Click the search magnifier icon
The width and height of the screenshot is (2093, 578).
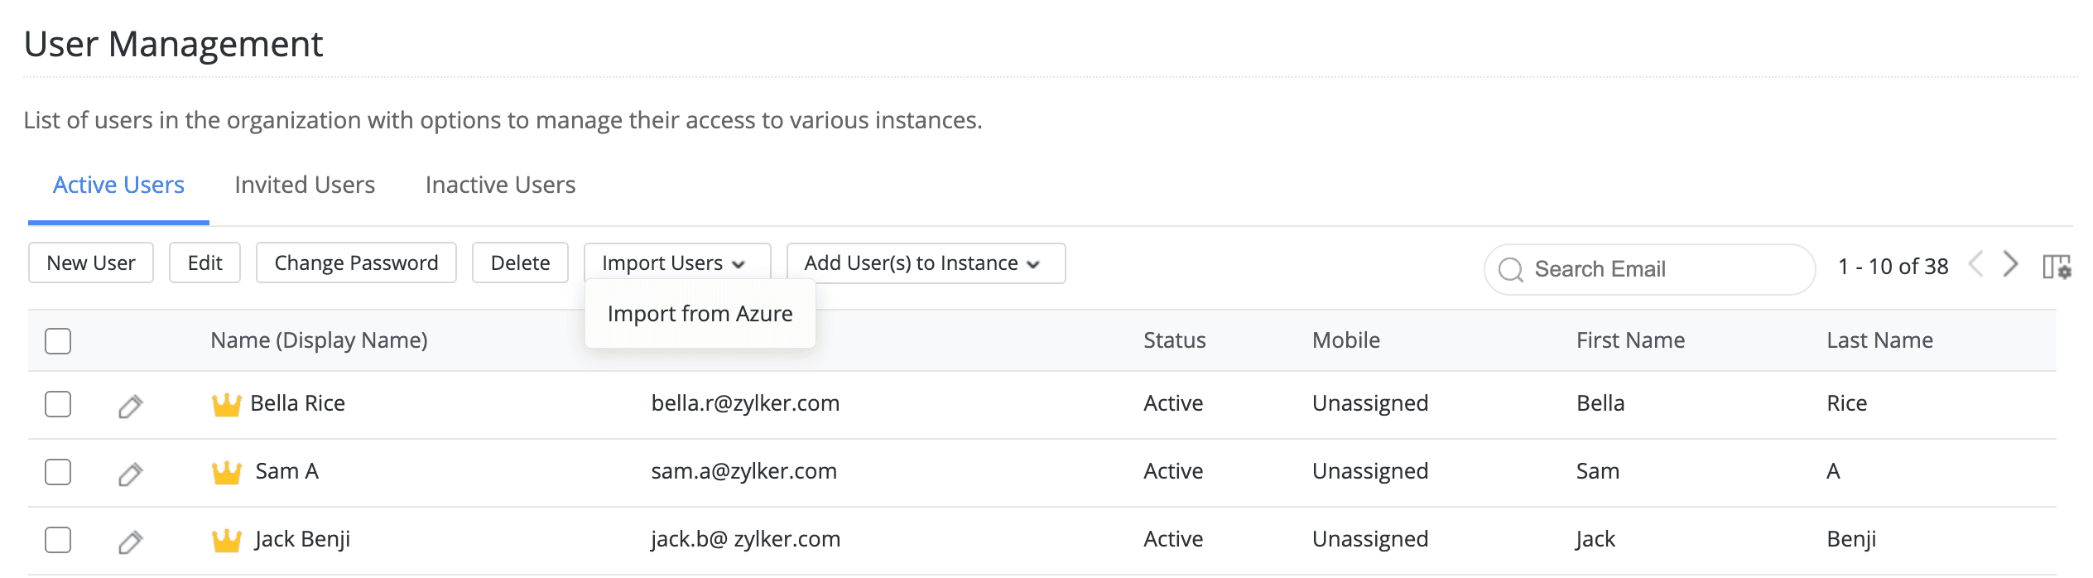coord(1511,269)
